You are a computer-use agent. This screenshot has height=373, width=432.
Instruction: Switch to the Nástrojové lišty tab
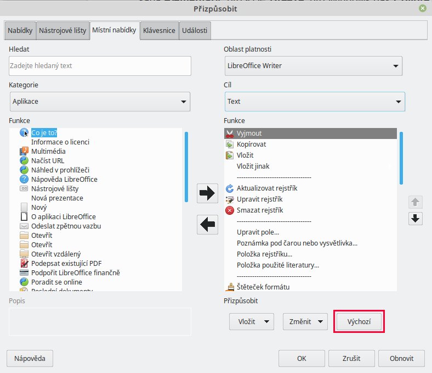click(x=62, y=30)
